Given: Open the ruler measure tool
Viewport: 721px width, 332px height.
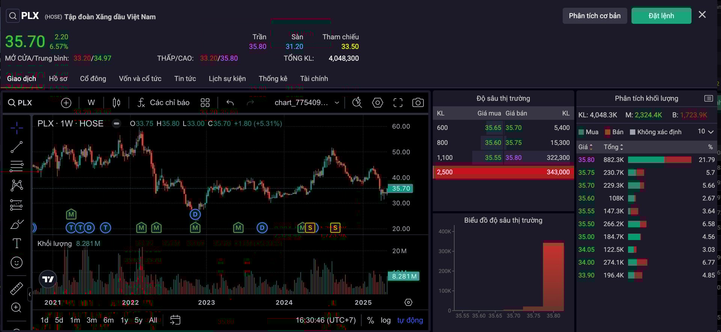Looking at the screenshot, I should point(17,288).
